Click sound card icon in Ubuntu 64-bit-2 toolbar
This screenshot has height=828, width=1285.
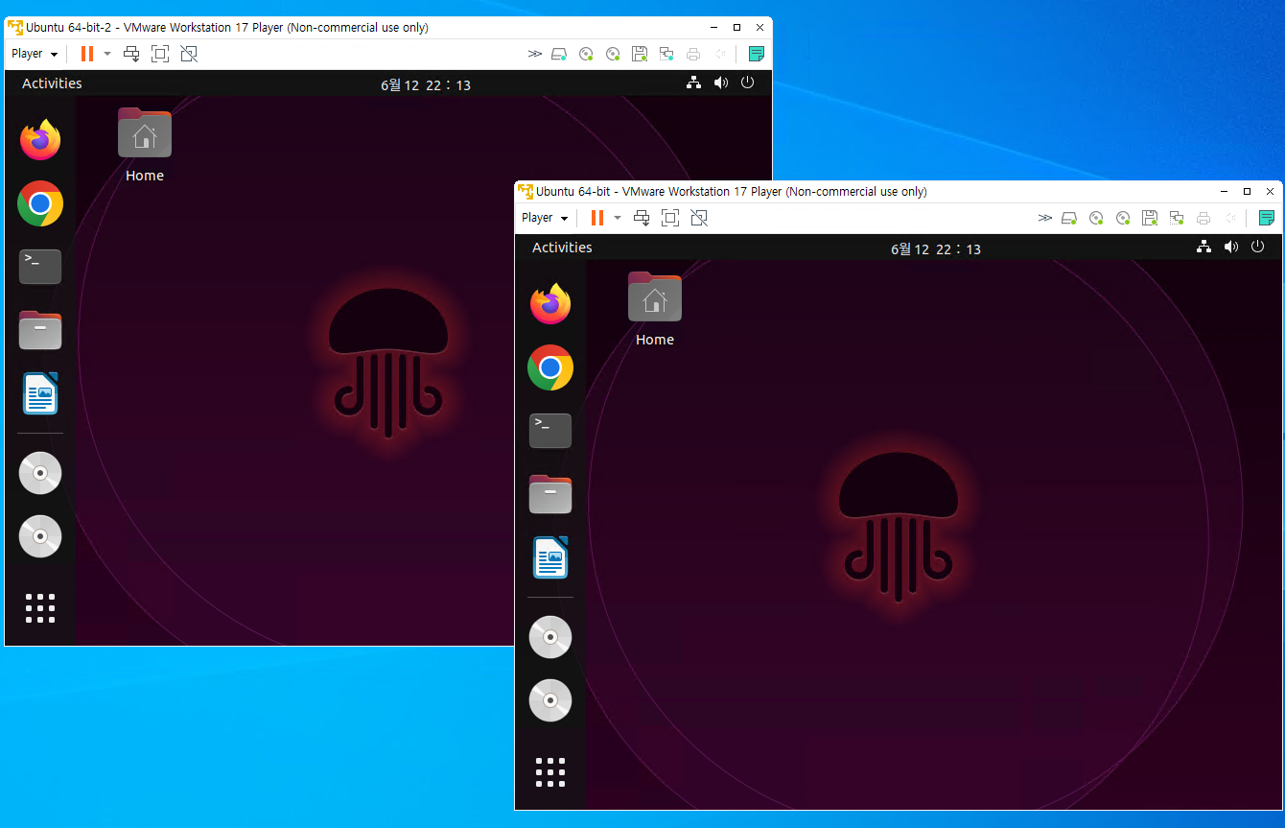720,54
